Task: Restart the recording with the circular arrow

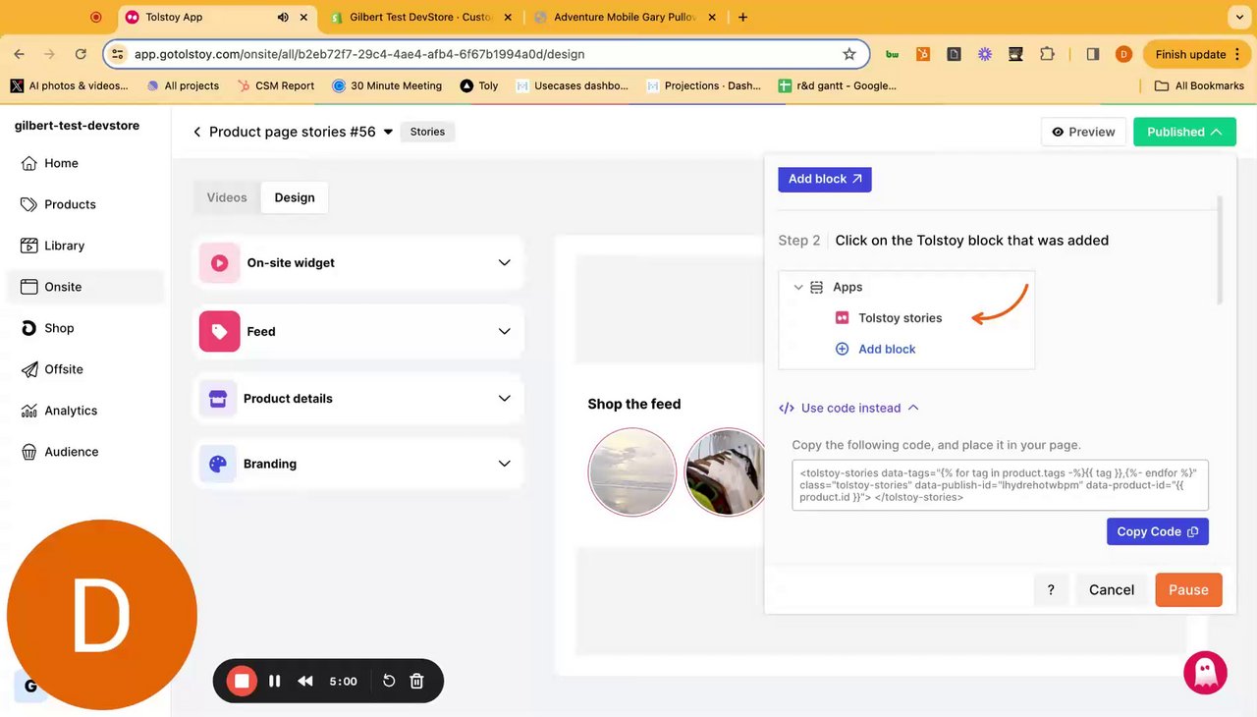Action: [x=389, y=681]
